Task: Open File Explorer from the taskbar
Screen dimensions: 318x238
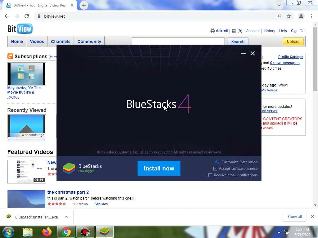Action: [x=28, y=232]
